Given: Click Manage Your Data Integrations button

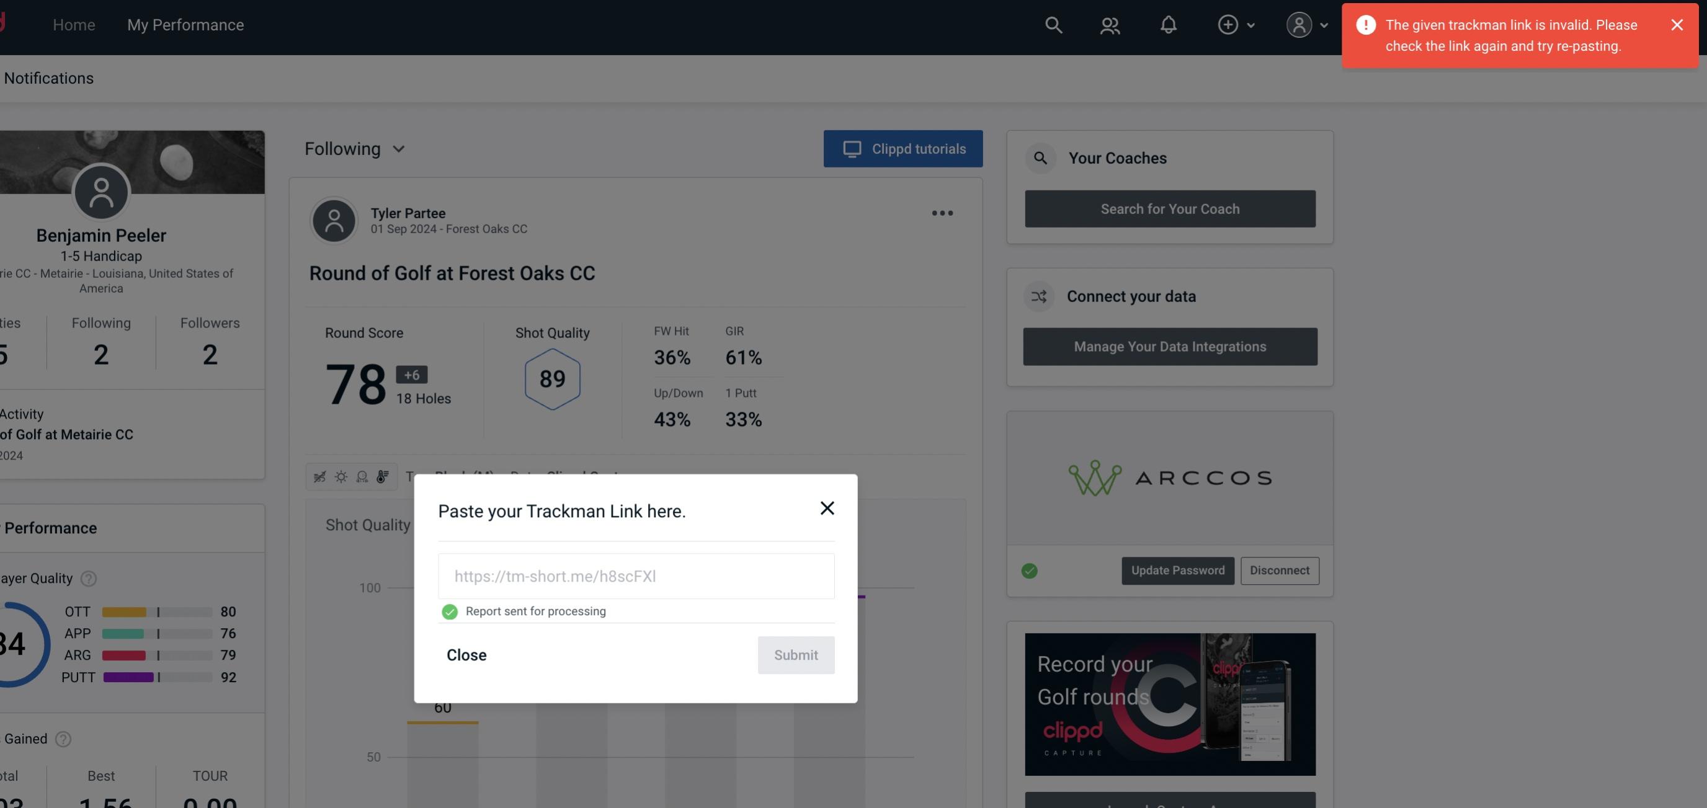Looking at the screenshot, I should click(1170, 346).
